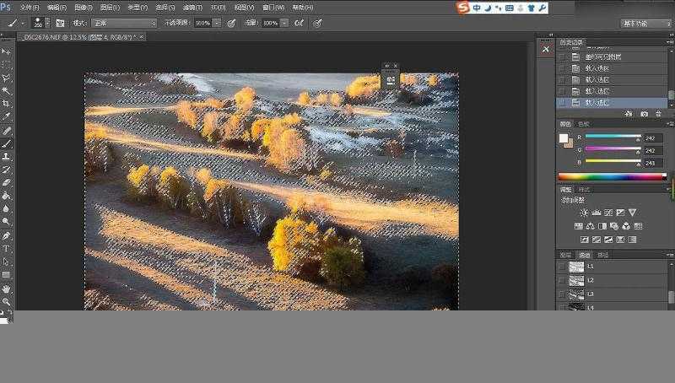Add a Channel Mixer adjustment
Viewport: 675px width, 383px height.
pyautogui.click(x=626, y=226)
